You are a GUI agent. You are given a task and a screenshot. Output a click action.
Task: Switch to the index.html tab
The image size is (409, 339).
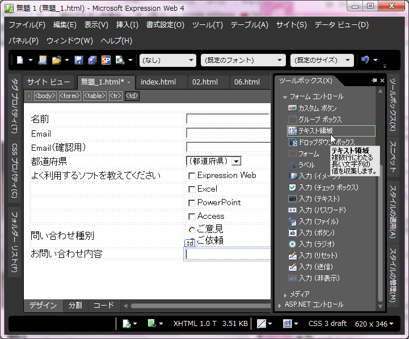pyautogui.click(x=158, y=82)
